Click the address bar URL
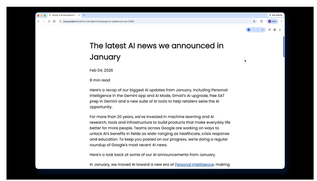Image resolution: width=317 pixels, height=181 pixels. (99, 22)
